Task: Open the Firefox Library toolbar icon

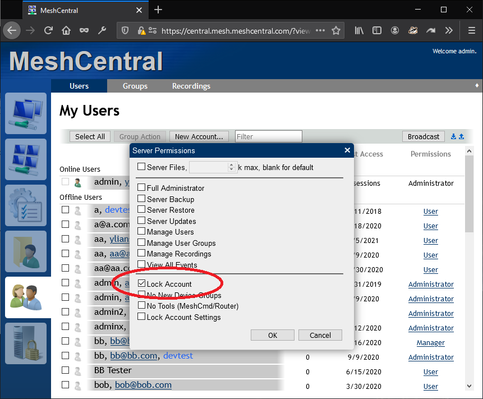Action: coord(358,30)
